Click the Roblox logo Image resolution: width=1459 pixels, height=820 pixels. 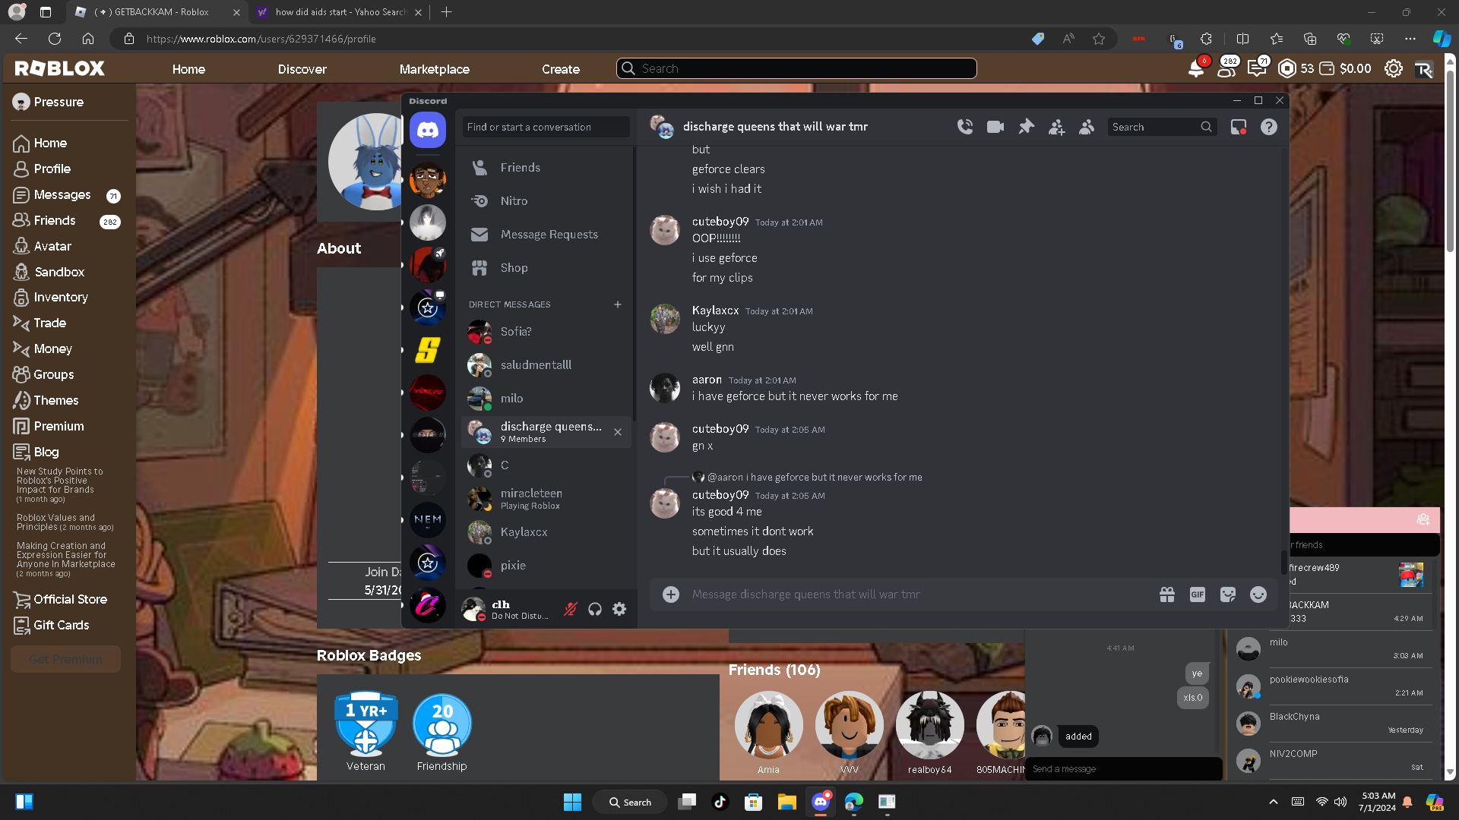tap(60, 68)
